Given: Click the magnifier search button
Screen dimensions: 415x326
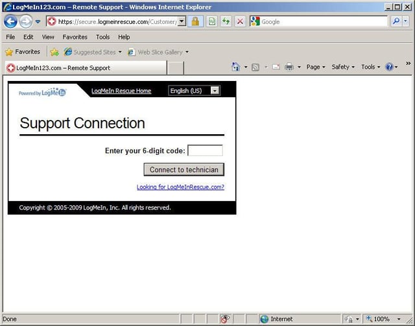Looking at the screenshot, I should click(396, 21).
